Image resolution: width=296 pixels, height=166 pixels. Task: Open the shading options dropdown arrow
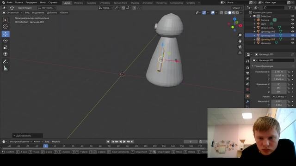tap(241, 12)
